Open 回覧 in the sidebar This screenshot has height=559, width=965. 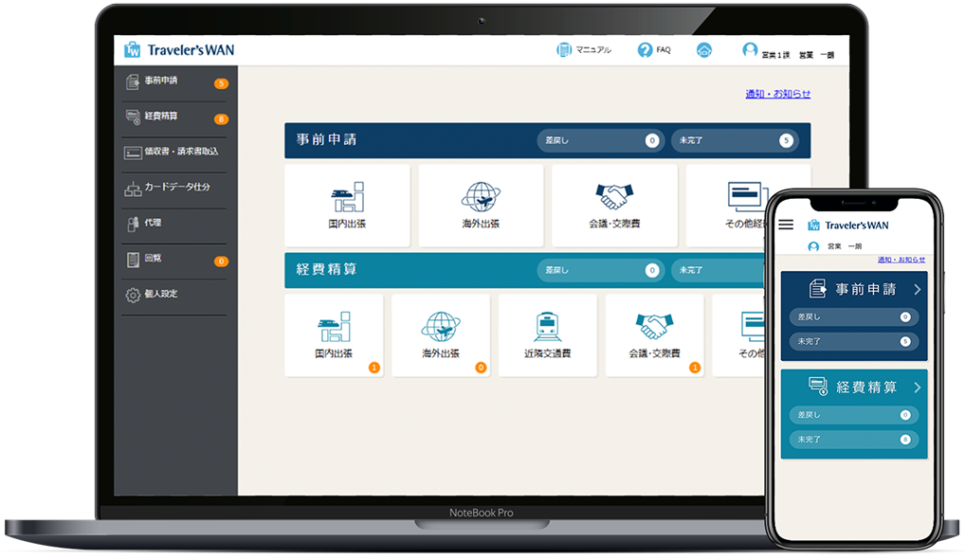point(152,259)
